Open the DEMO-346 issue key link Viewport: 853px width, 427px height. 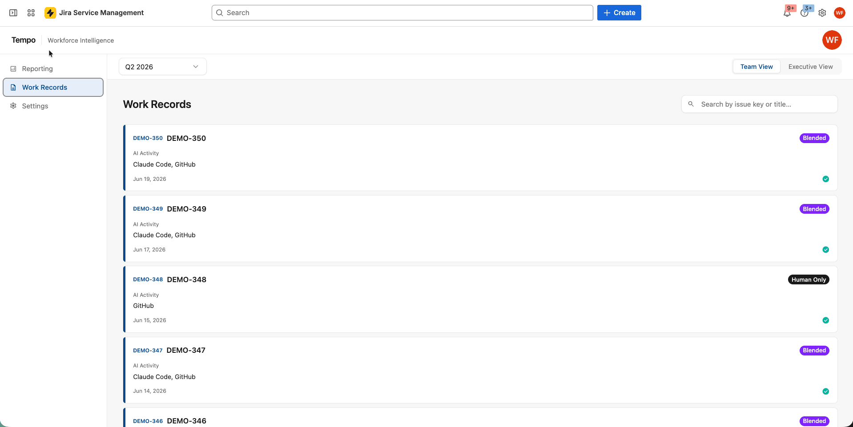(x=148, y=421)
